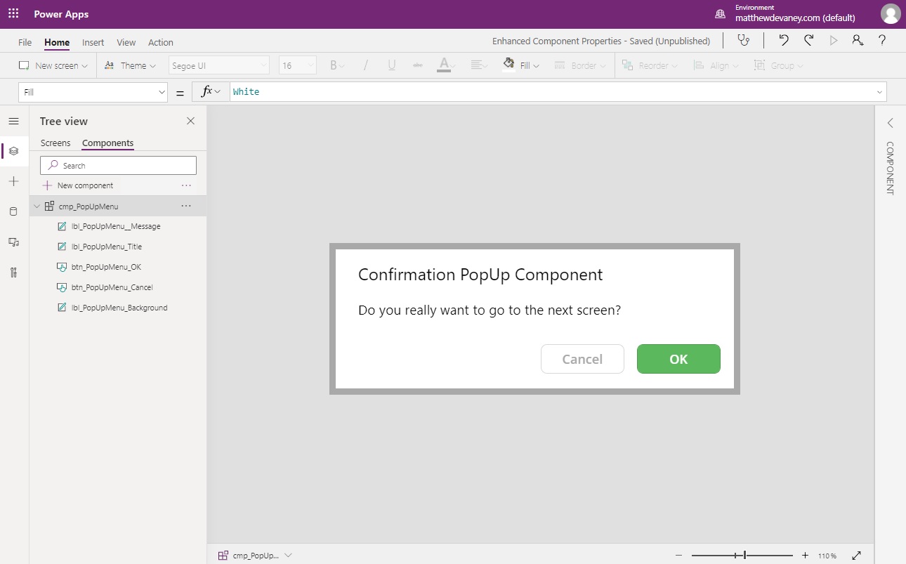This screenshot has height=564, width=906.
Task: Run the app with the Play icon
Action: pos(834,41)
